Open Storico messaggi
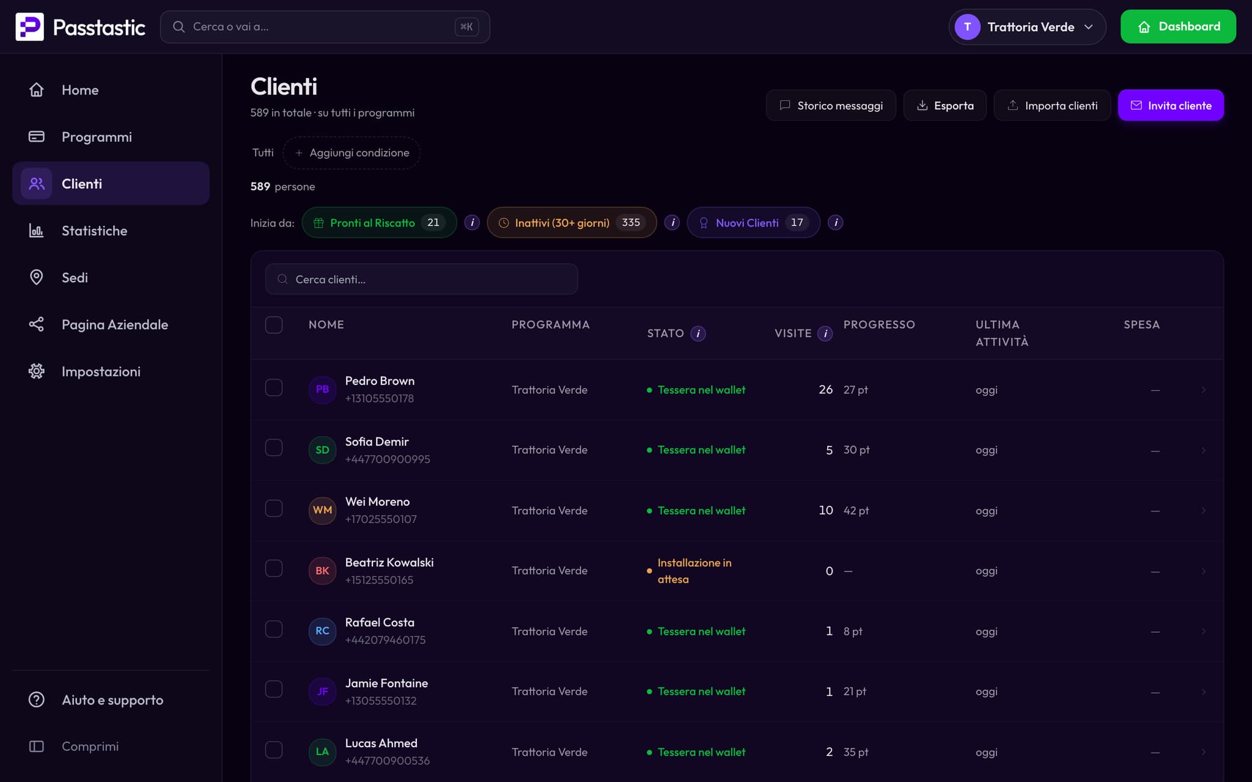This screenshot has height=782, width=1252. pyautogui.click(x=831, y=105)
